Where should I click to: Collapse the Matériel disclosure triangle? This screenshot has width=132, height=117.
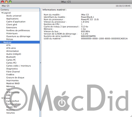tap(2, 42)
